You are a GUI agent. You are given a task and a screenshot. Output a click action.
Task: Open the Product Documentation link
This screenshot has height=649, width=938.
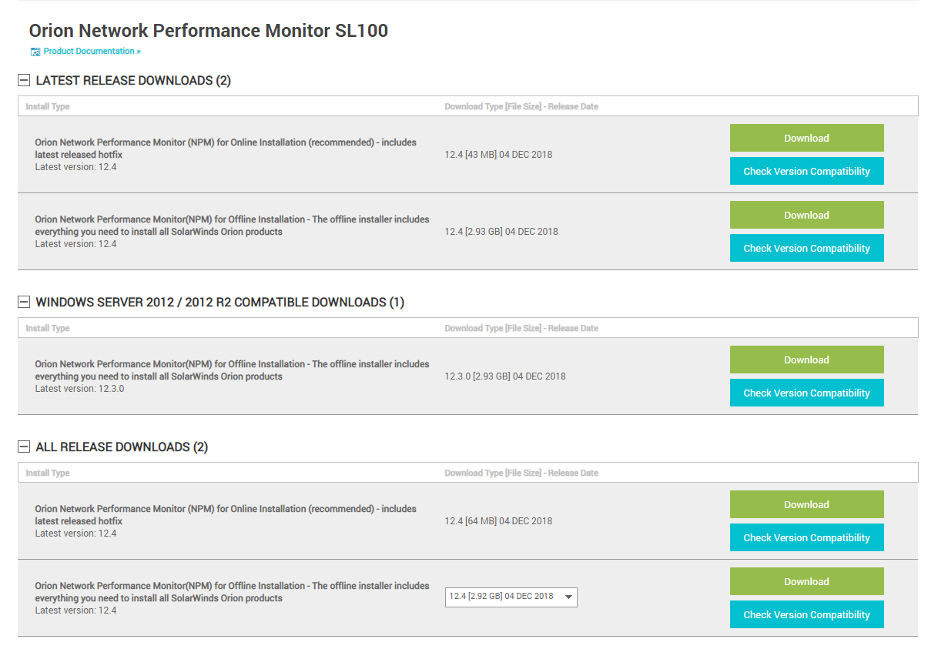[x=92, y=52]
